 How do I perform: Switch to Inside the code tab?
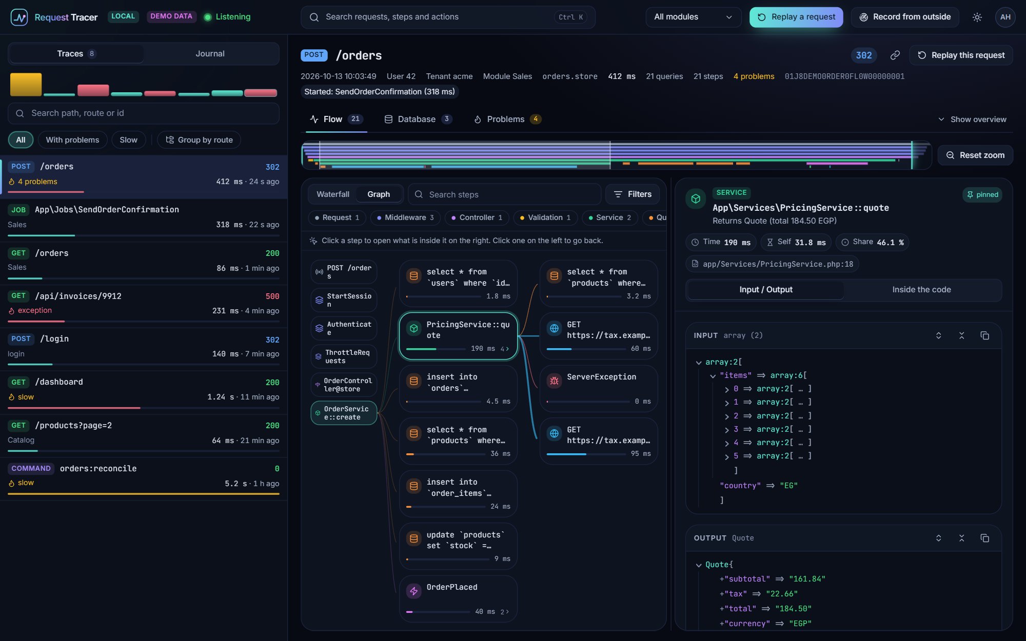921,290
